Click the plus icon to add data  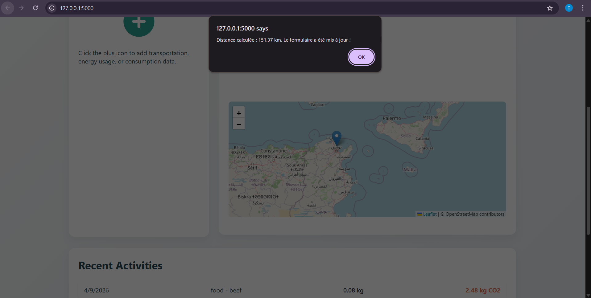(x=139, y=22)
